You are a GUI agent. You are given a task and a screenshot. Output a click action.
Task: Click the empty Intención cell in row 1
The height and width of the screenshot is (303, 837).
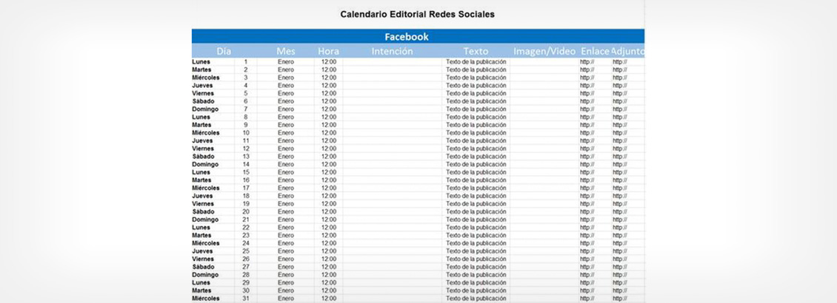tap(393, 62)
